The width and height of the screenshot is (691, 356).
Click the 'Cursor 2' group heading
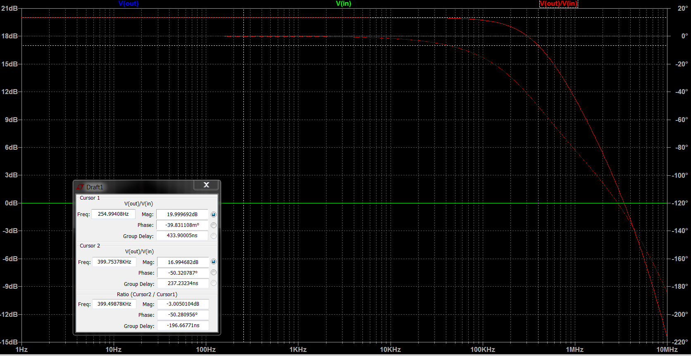(x=90, y=246)
